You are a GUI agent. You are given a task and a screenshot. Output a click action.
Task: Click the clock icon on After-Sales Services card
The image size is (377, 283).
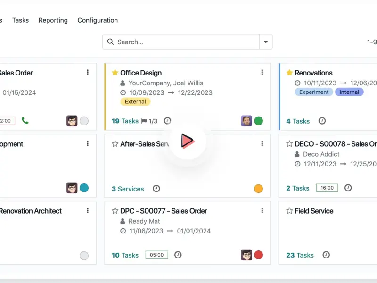click(x=156, y=189)
